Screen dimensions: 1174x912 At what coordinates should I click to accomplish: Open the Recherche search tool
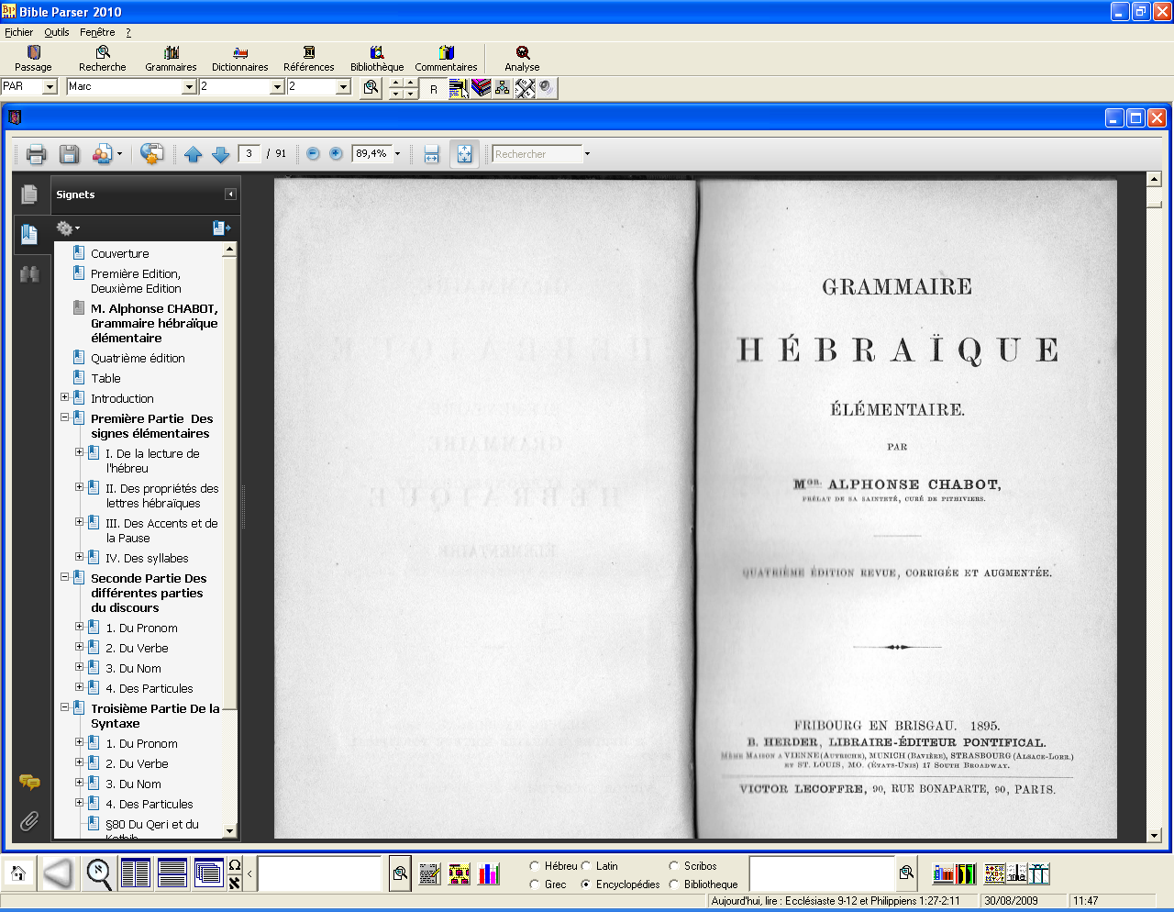(x=103, y=59)
